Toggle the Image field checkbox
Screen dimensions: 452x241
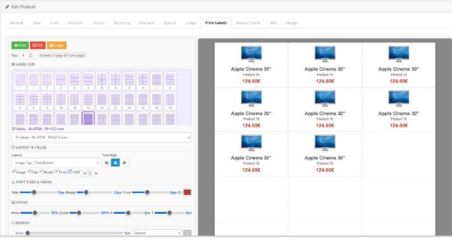pos(13,171)
